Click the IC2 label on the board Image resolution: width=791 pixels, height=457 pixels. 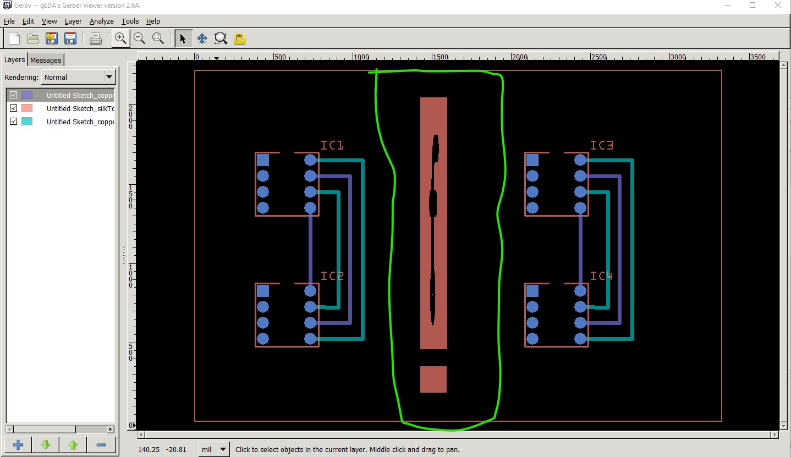point(332,276)
